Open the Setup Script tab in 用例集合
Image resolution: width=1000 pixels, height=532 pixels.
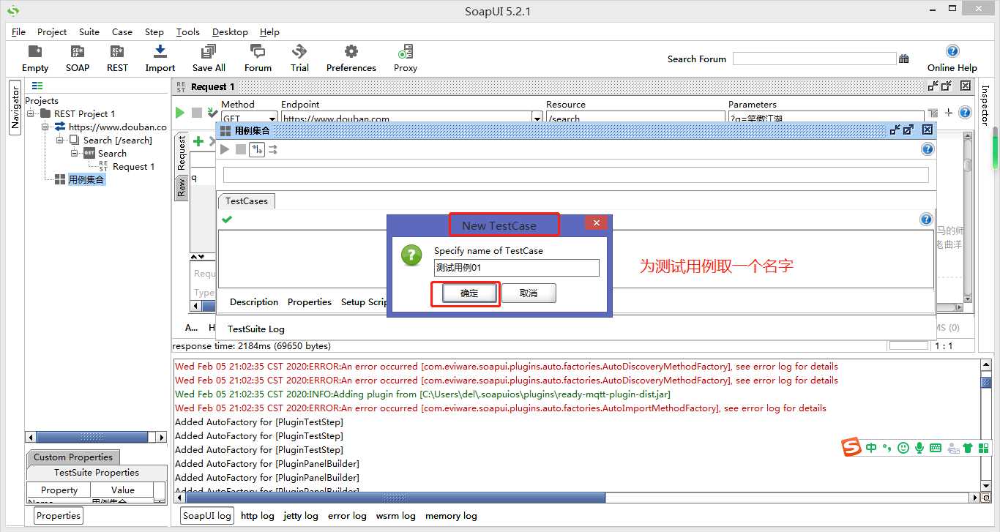click(x=365, y=301)
